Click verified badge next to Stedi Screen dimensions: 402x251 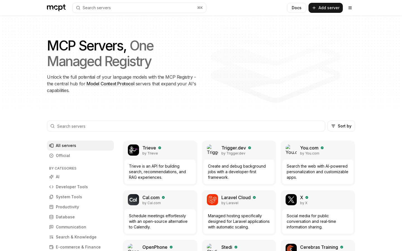236,247
